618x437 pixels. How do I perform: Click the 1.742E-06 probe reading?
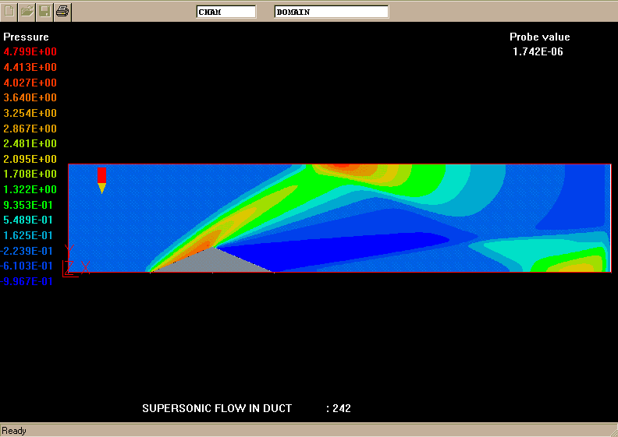click(x=538, y=52)
